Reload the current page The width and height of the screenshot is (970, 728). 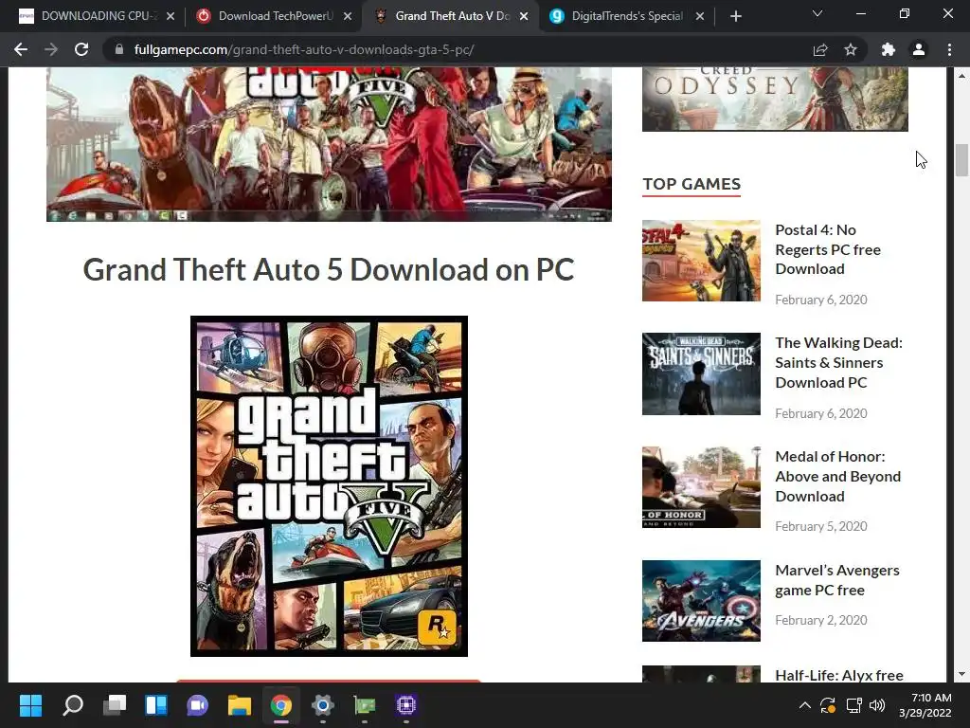[x=81, y=49]
